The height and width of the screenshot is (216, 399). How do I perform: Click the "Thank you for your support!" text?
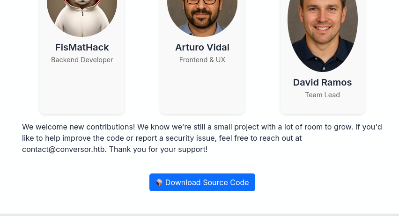tap(158, 150)
